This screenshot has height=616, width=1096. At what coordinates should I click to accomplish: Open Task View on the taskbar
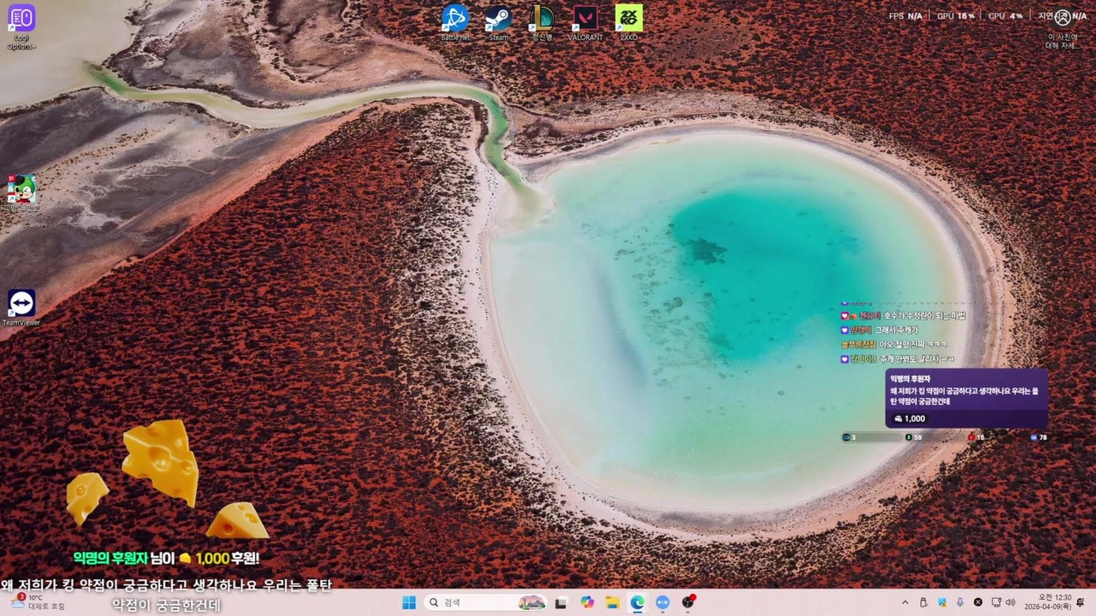click(x=561, y=602)
